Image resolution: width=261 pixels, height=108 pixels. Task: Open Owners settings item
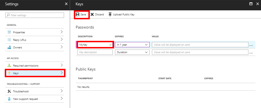35,48
